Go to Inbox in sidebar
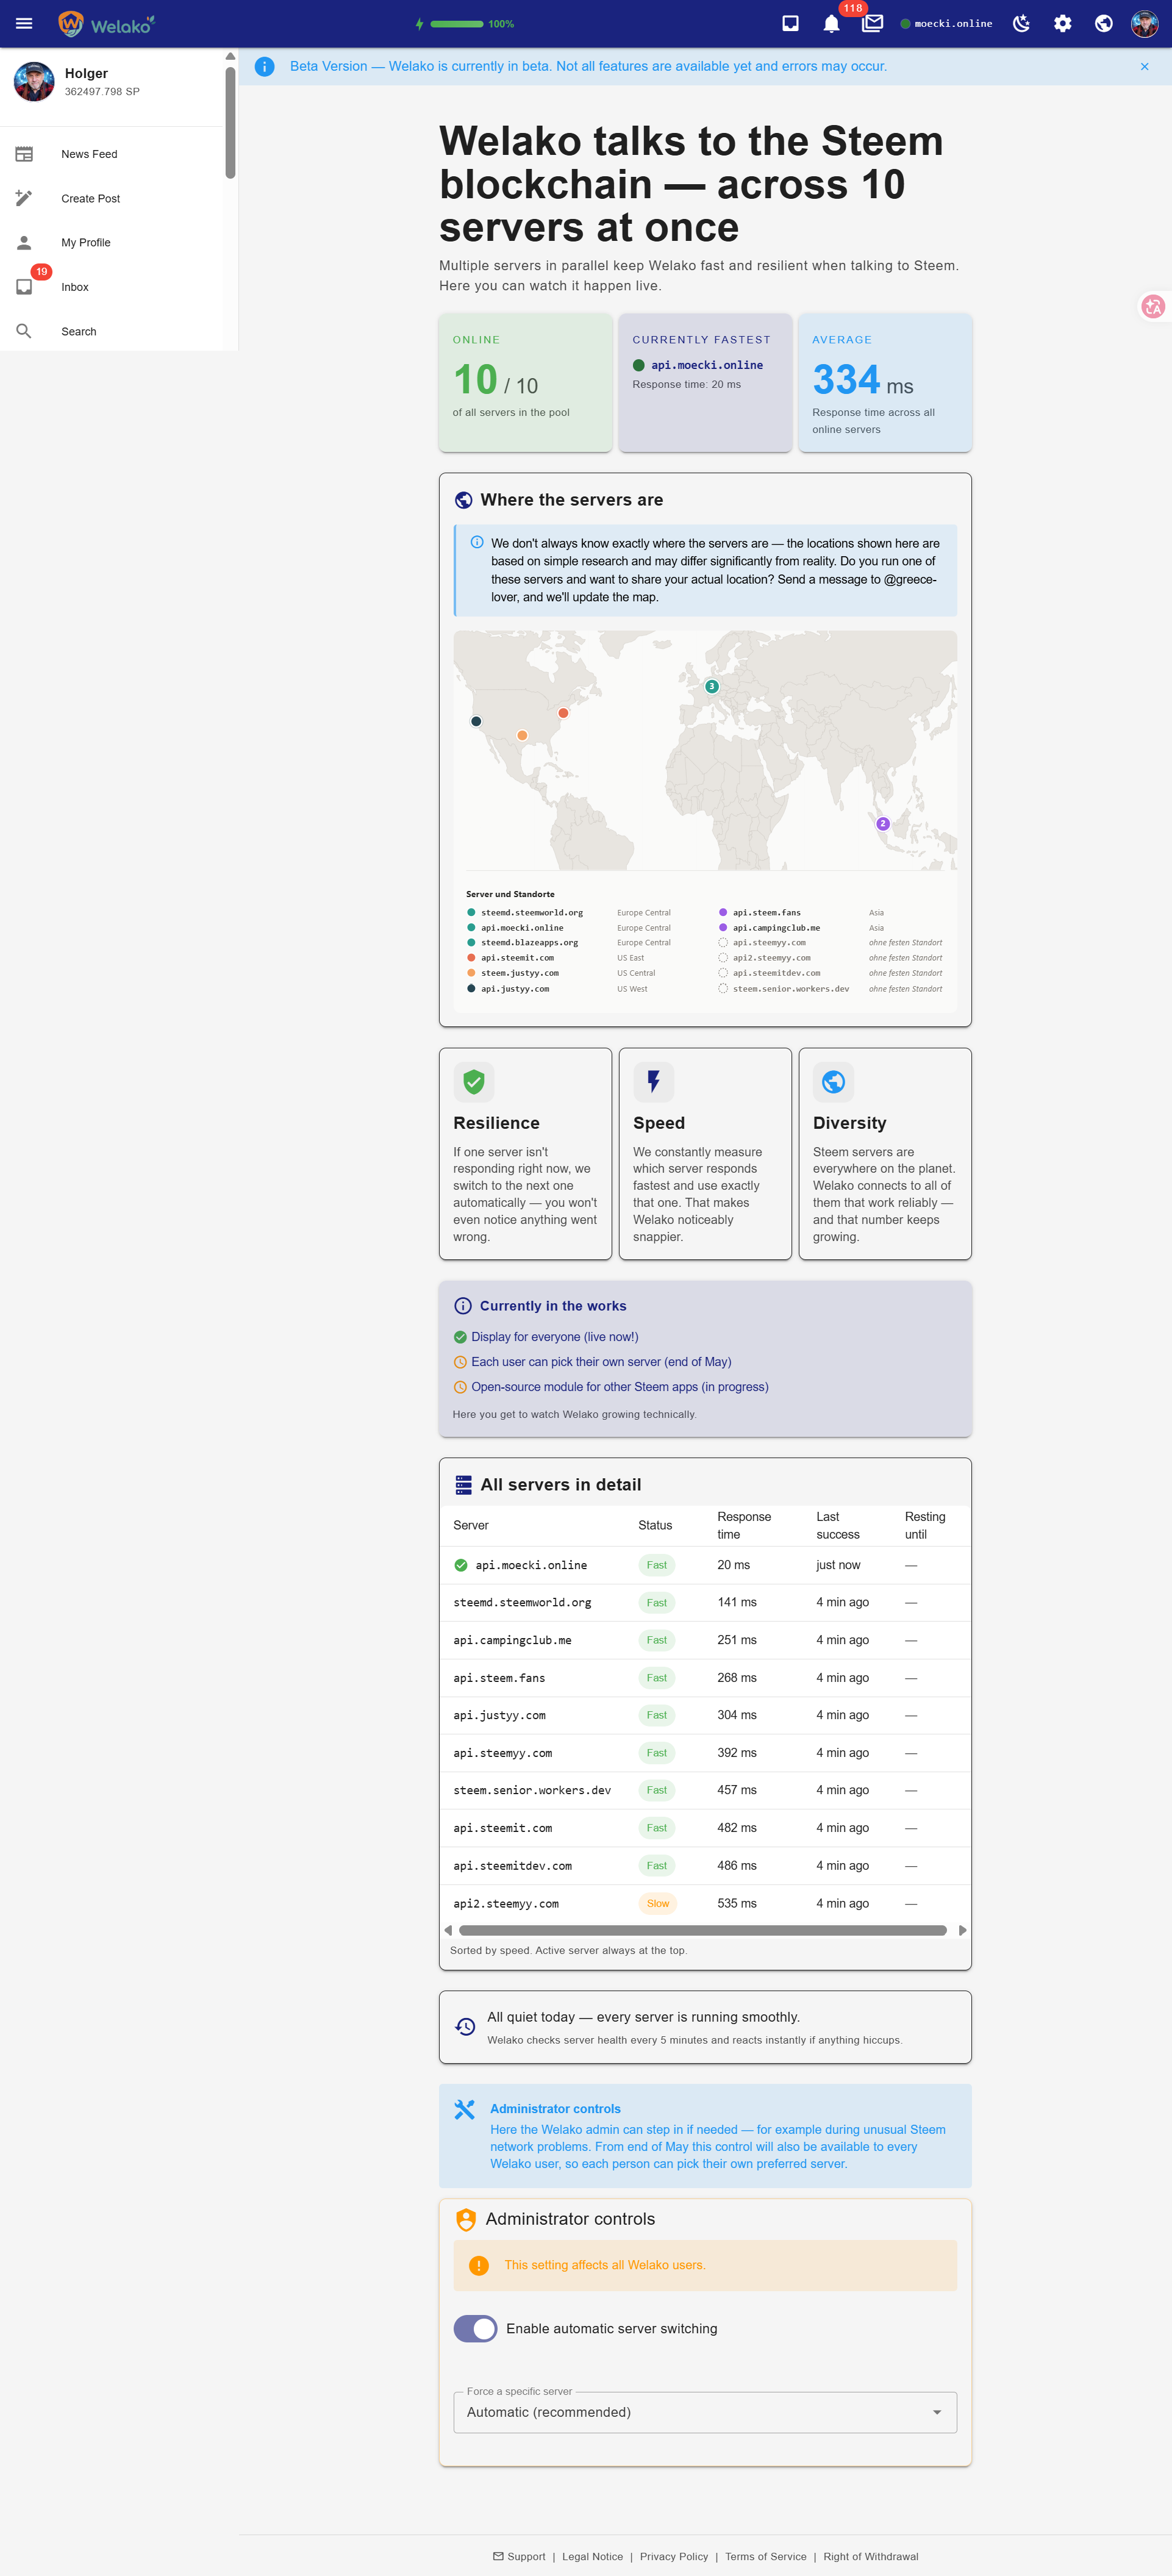Image resolution: width=1172 pixels, height=2576 pixels. [75, 287]
